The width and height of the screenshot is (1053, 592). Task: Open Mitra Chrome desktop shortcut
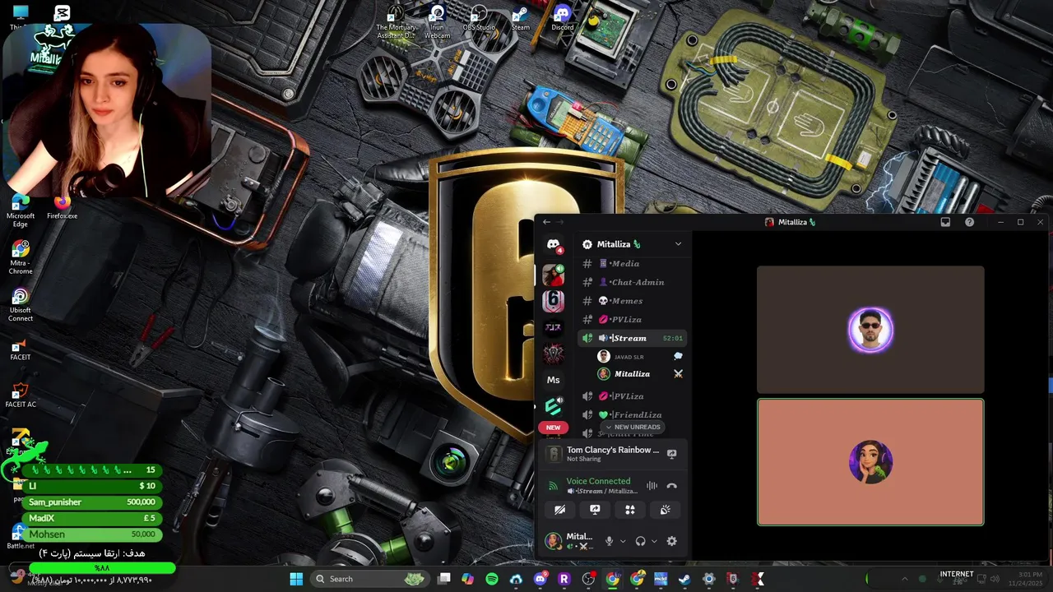click(21, 258)
